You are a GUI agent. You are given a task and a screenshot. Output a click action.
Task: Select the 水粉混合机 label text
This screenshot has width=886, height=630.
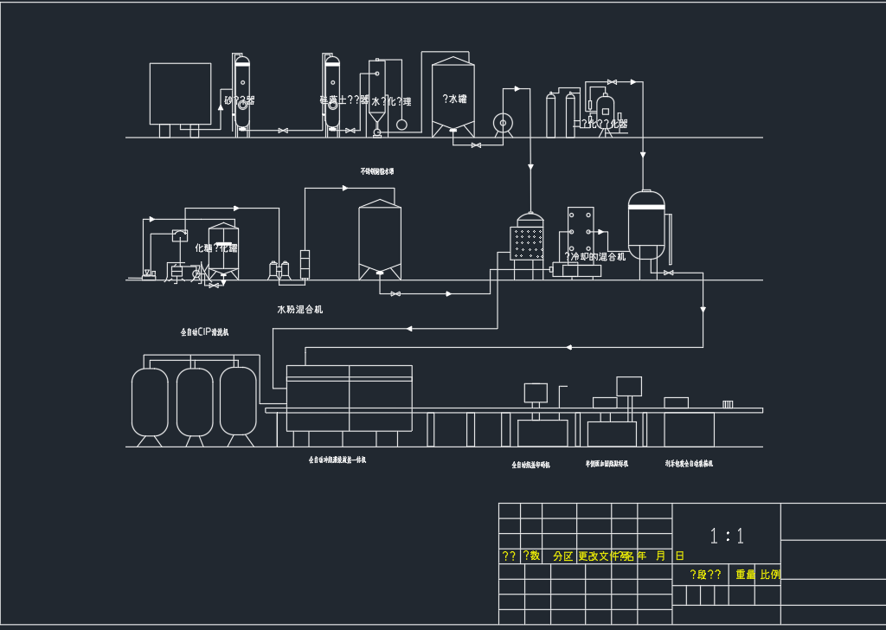pyautogui.click(x=299, y=309)
